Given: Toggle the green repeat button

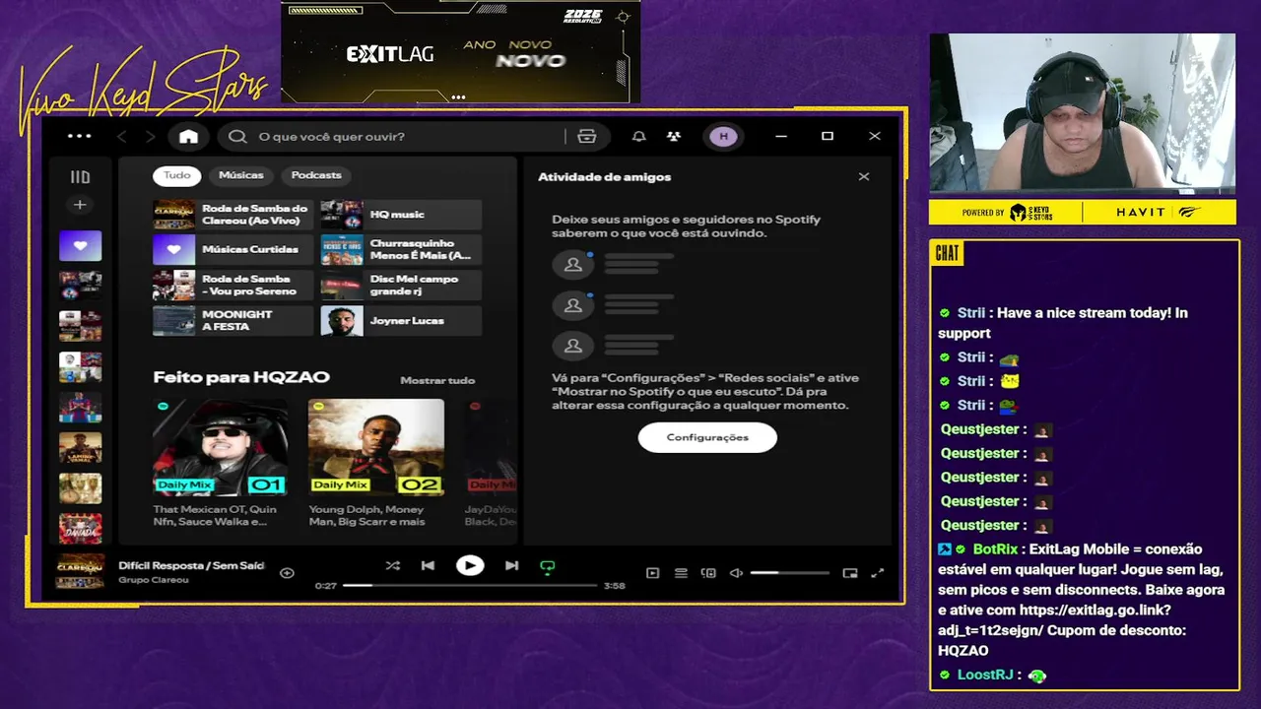Looking at the screenshot, I should tap(548, 567).
